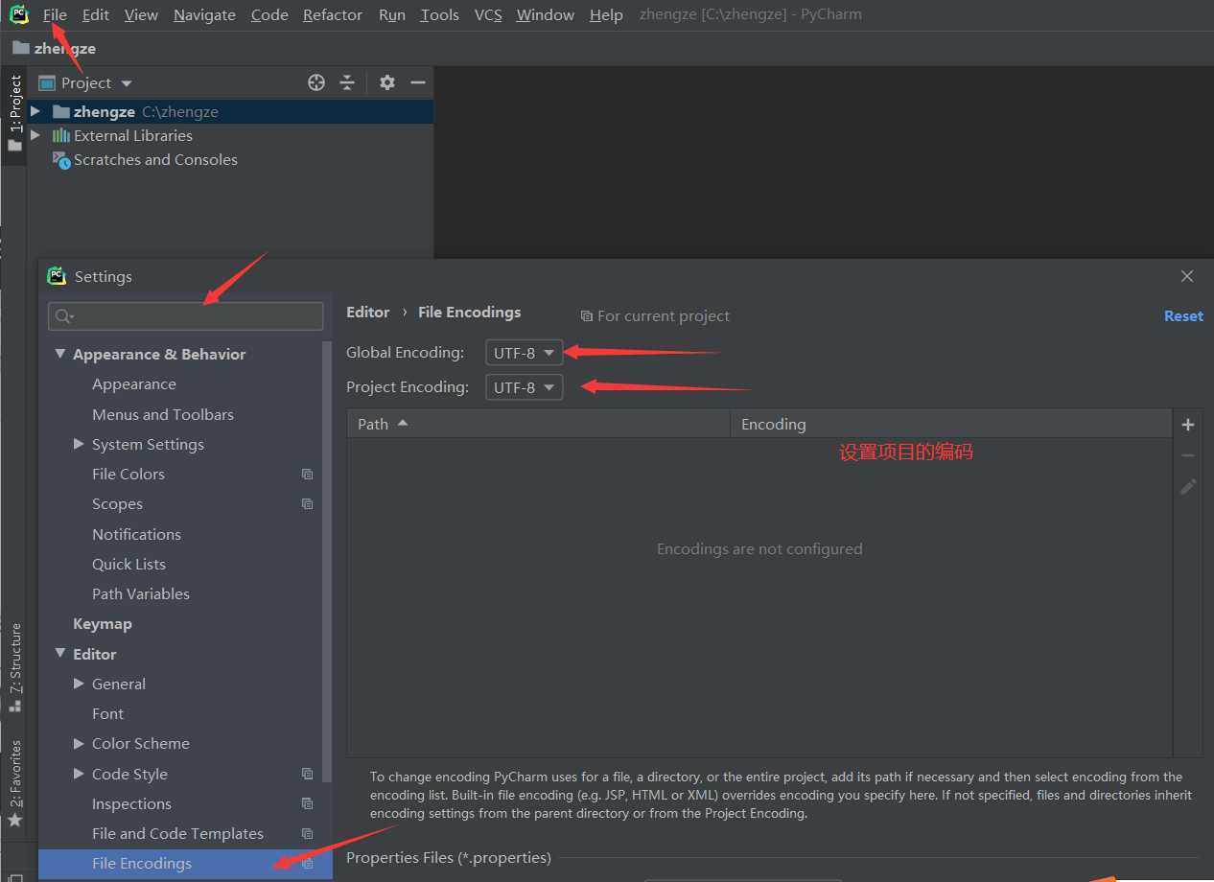This screenshot has height=882, width=1214.
Task: Click the Editor breadcrumb in Settings header
Action: [367, 313]
